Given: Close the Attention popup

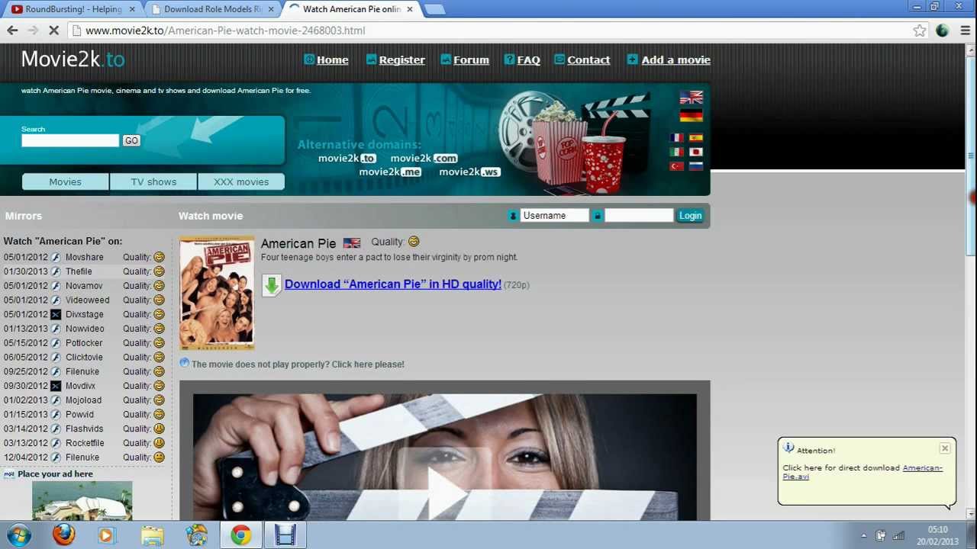Looking at the screenshot, I should point(945,448).
